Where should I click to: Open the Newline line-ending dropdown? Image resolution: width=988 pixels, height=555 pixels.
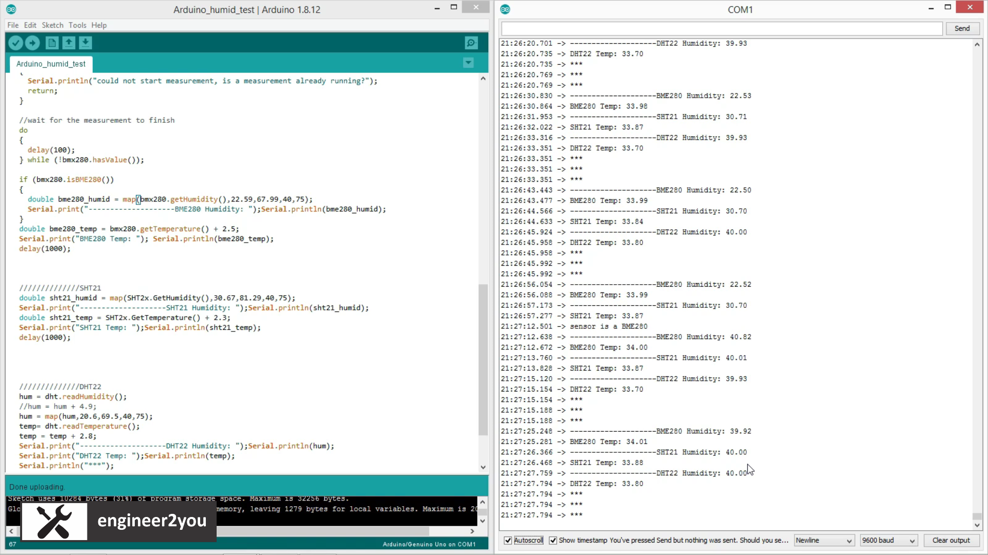coord(824,540)
